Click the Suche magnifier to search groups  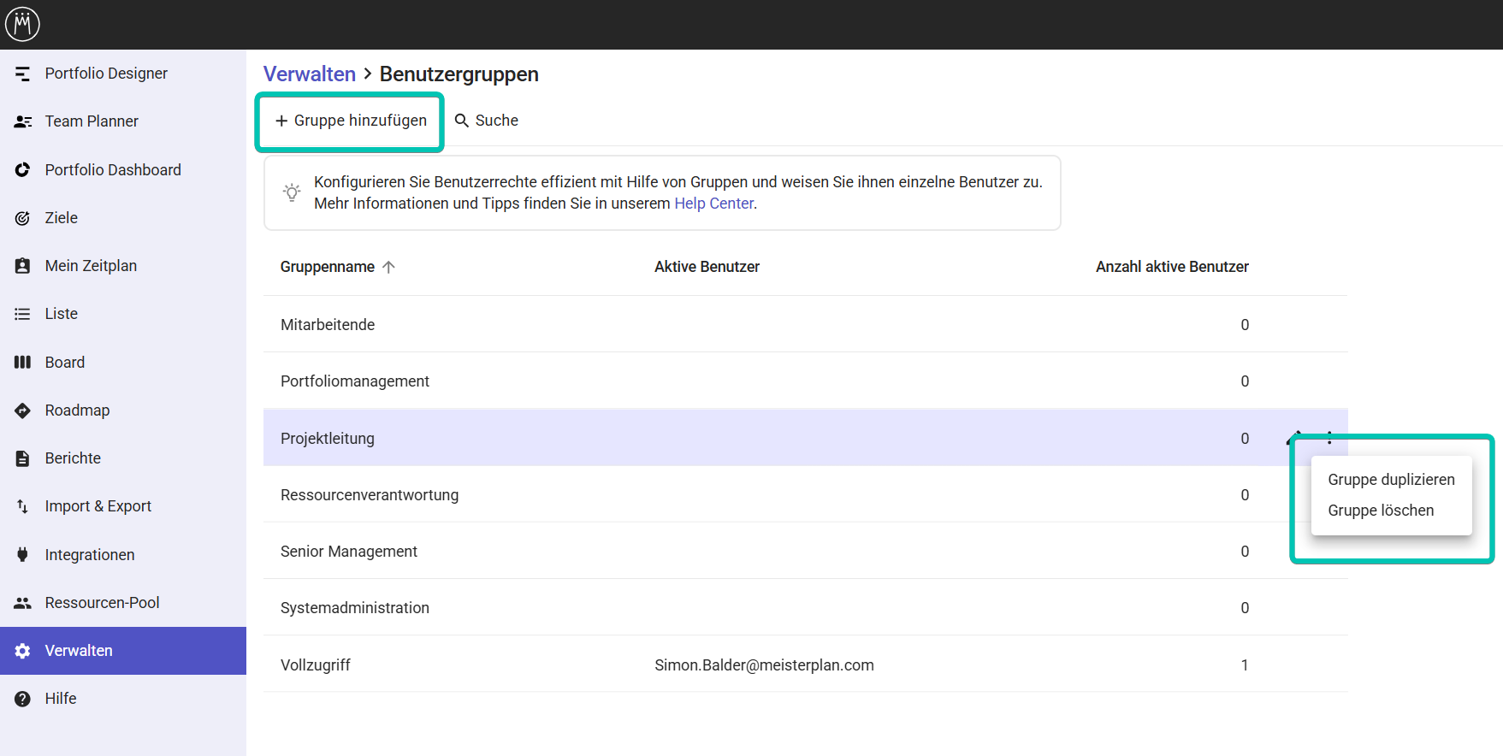(x=462, y=121)
